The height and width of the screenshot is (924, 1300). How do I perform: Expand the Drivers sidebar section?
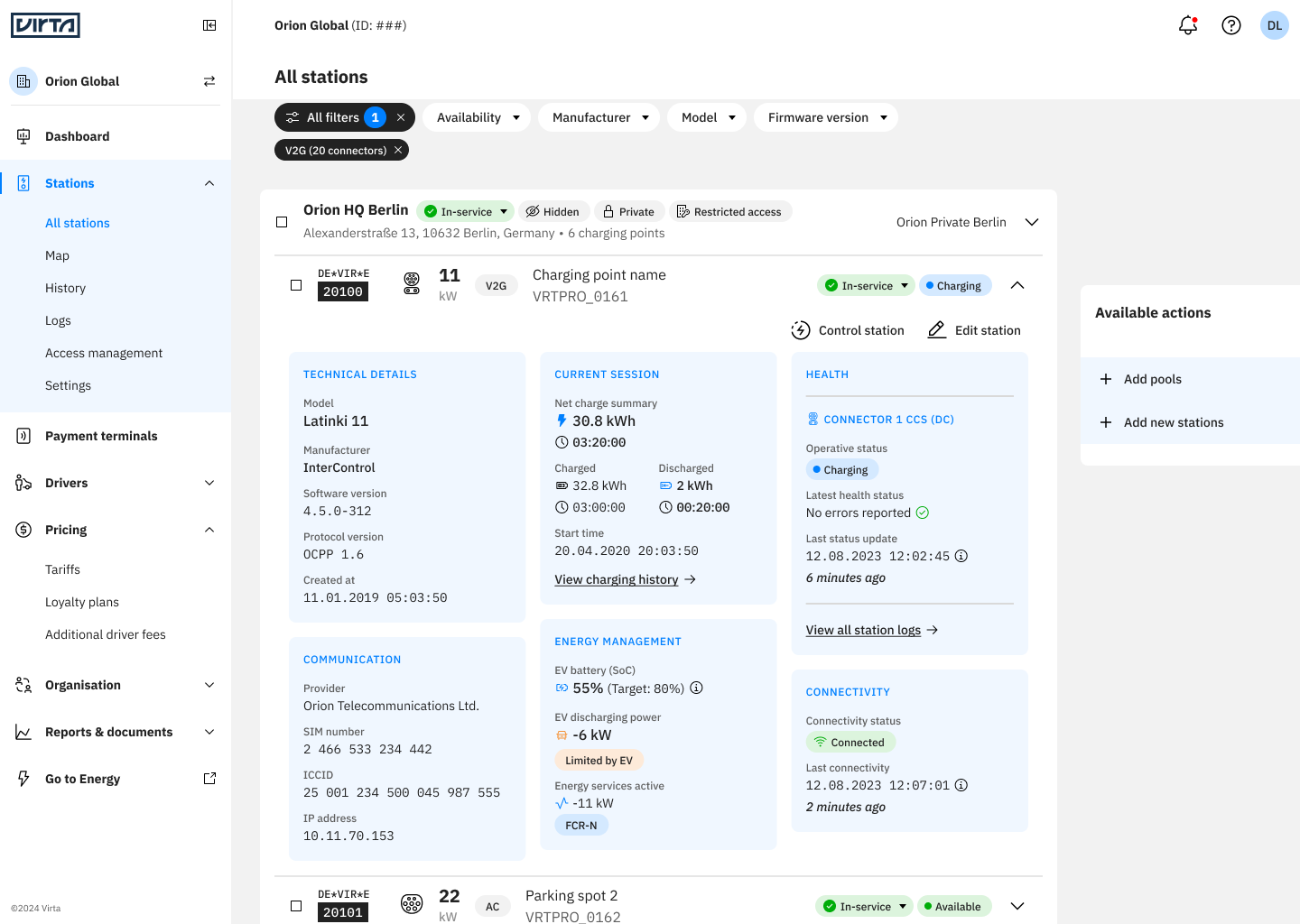tap(209, 483)
